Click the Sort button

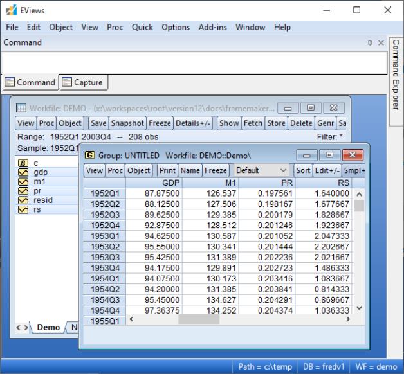point(302,170)
